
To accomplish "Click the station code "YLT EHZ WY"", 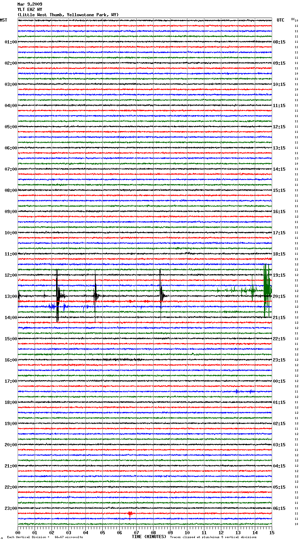I will [30, 10].
